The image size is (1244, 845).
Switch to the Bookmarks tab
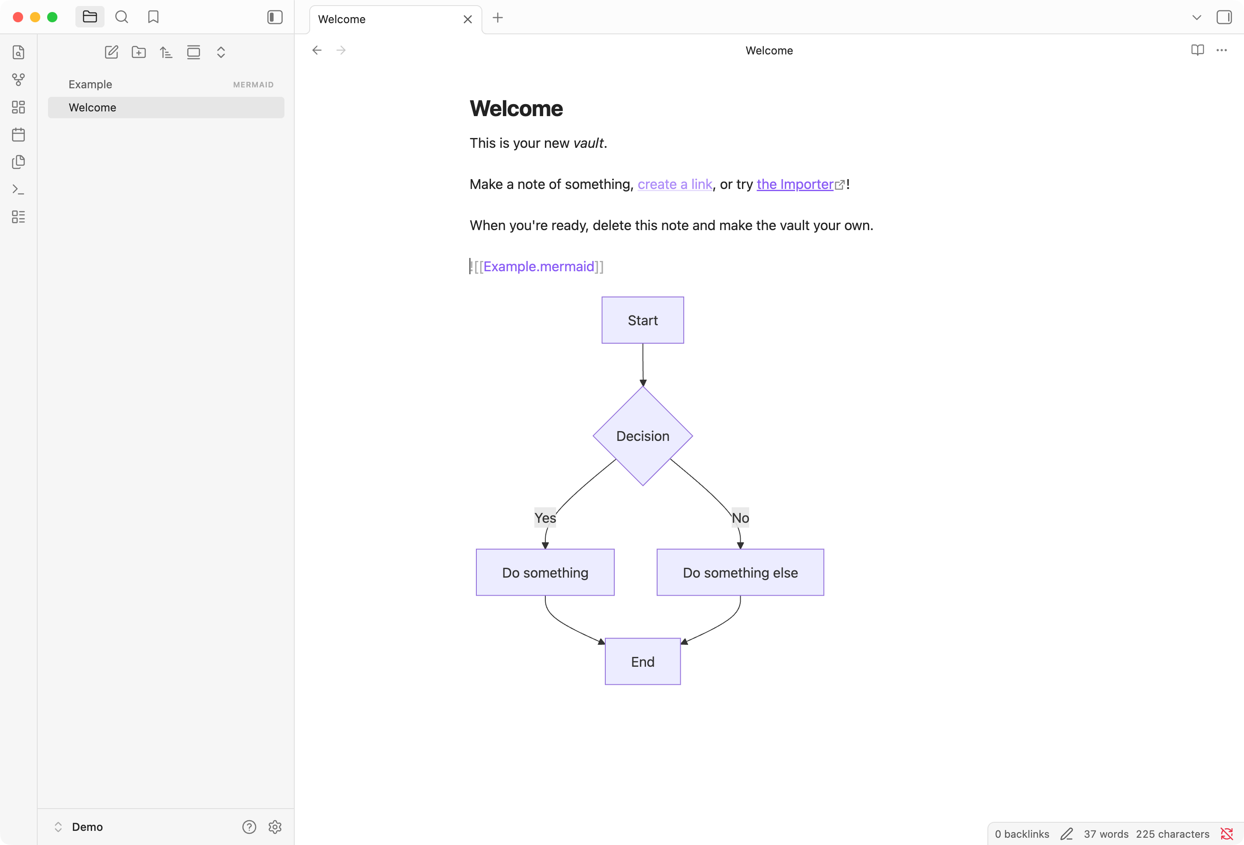tap(153, 17)
